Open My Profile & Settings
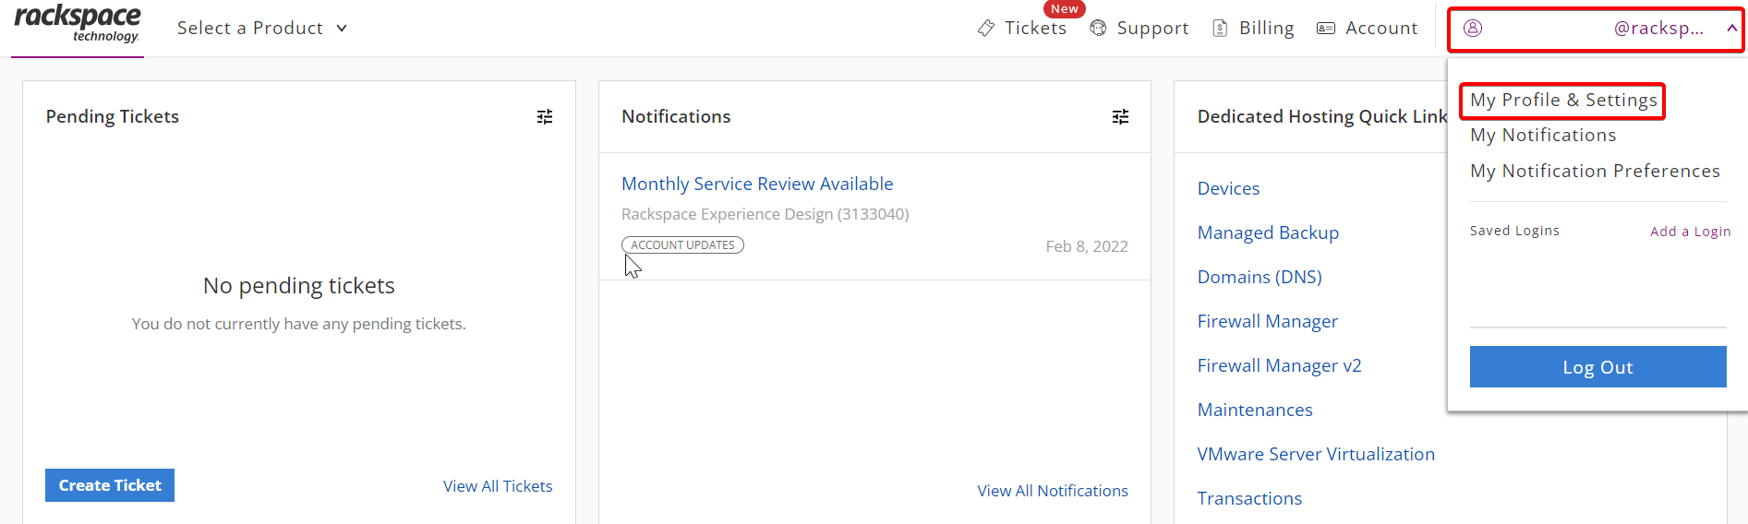Image resolution: width=1748 pixels, height=524 pixels. point(1563,100)
